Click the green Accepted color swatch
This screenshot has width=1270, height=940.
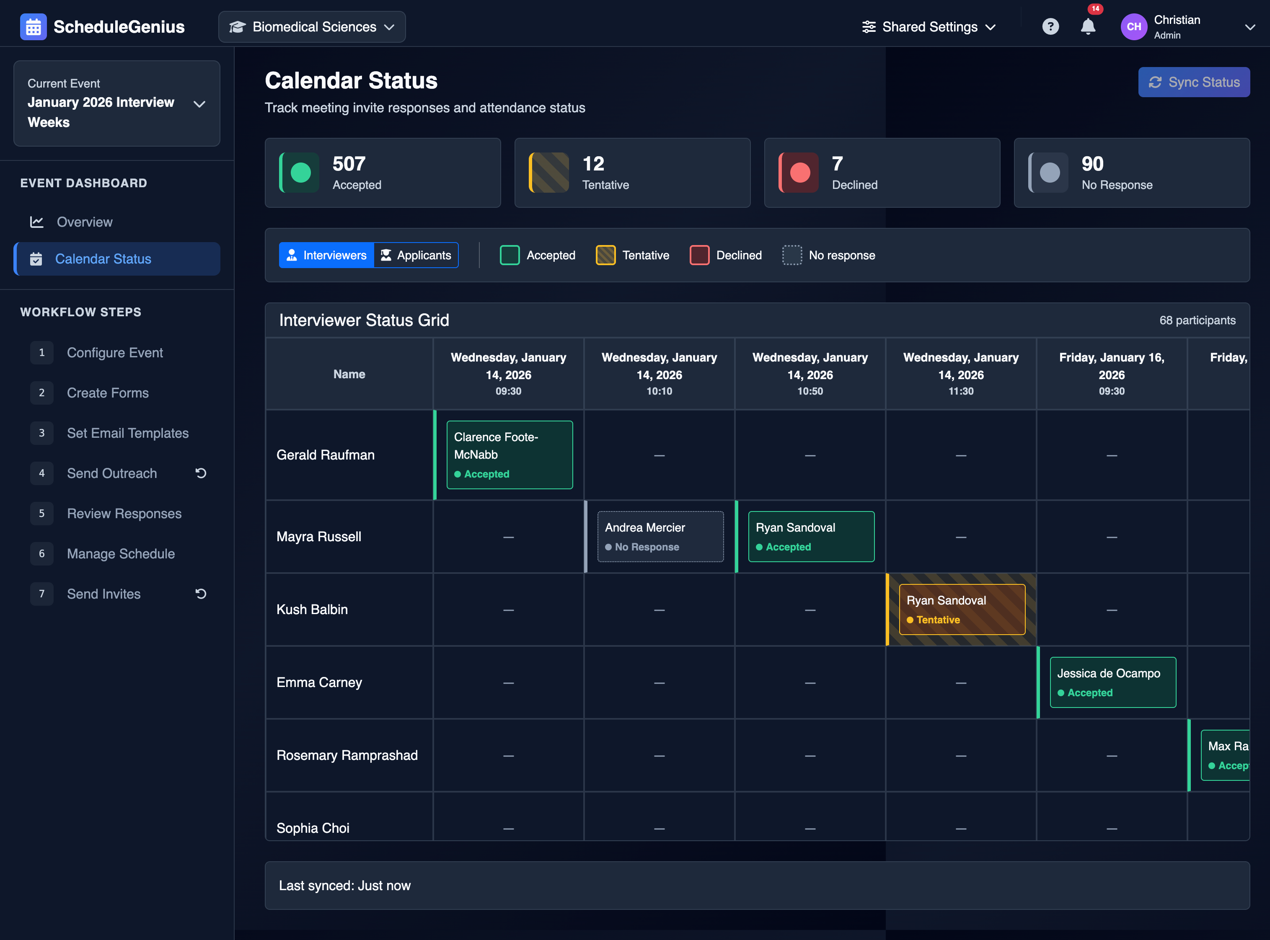click(509, 255)
